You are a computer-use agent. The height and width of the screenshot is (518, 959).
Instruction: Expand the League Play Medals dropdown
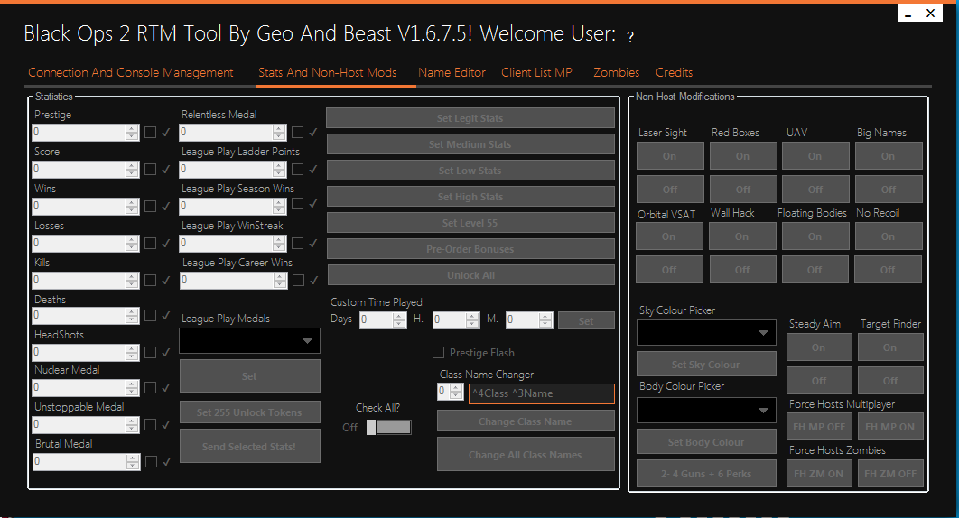[x=249, y=341]
